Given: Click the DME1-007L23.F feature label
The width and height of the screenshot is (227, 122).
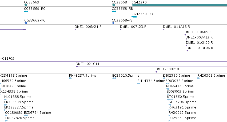Looking at the screenshot, I should [x=133, y=27].
